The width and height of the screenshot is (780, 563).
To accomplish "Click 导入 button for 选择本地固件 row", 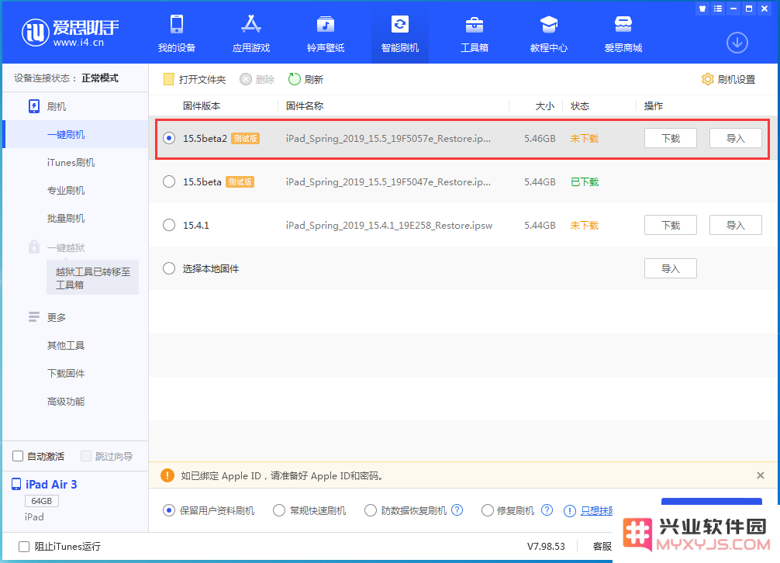I will click(670, 268).
